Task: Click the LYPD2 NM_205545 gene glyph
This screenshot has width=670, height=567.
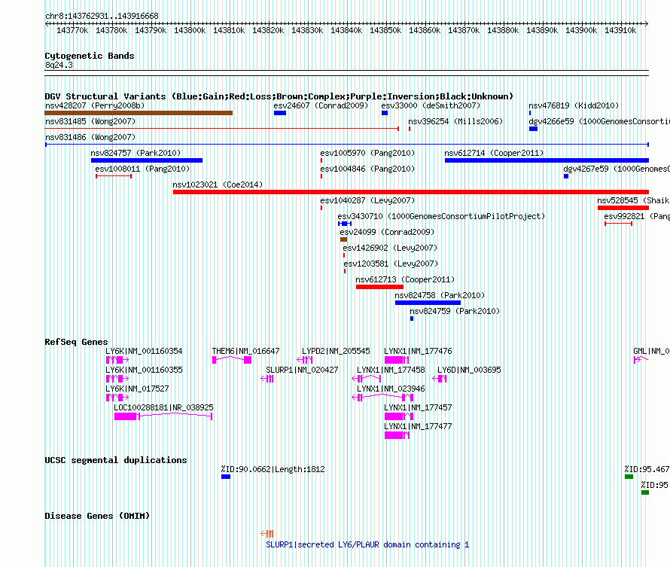Action: coord(305,360)
